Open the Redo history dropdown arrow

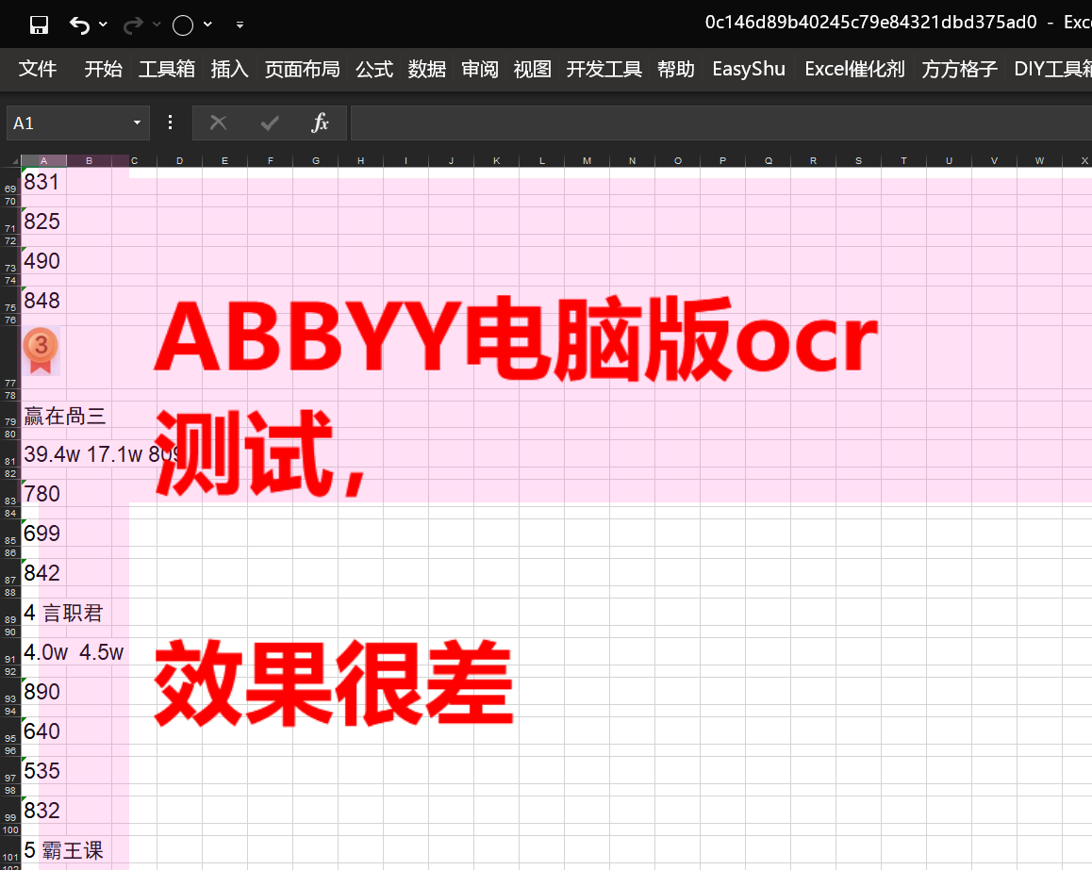[x=157, y=25]
